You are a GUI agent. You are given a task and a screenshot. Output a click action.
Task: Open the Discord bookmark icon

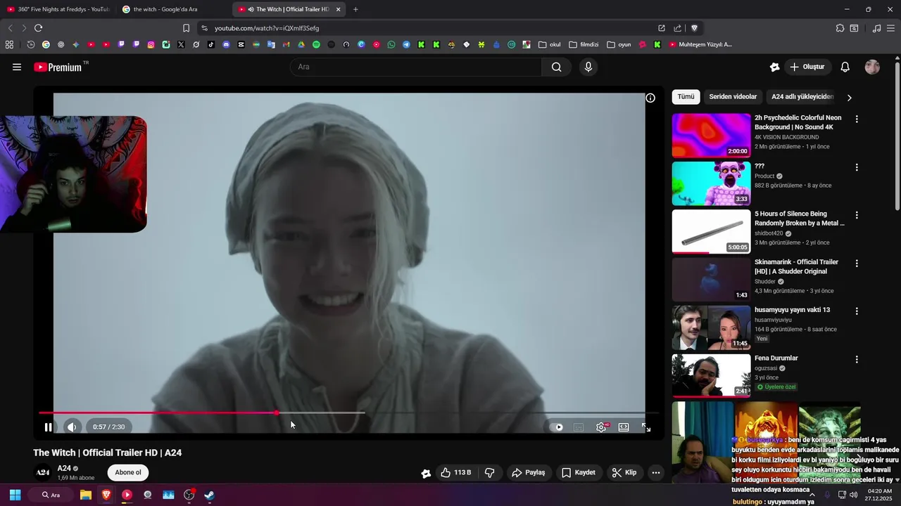click(x=226, y=44)
